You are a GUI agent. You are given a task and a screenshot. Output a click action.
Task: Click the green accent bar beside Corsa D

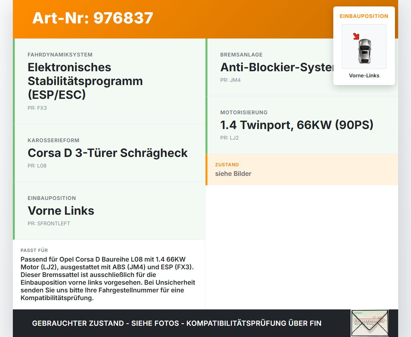(x=13, y=153)
